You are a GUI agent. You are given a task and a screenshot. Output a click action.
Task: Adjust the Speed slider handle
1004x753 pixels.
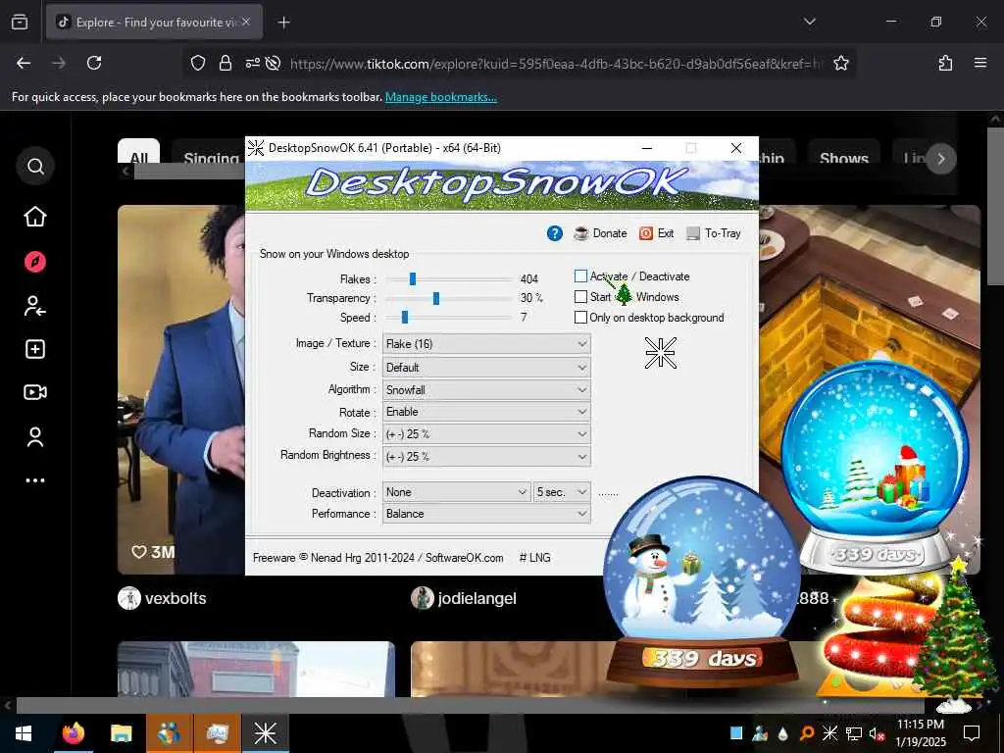(405, 317)
